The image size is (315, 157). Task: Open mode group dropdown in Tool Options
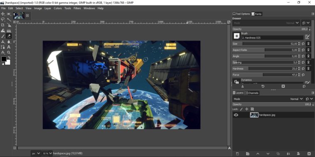[306, 23]
